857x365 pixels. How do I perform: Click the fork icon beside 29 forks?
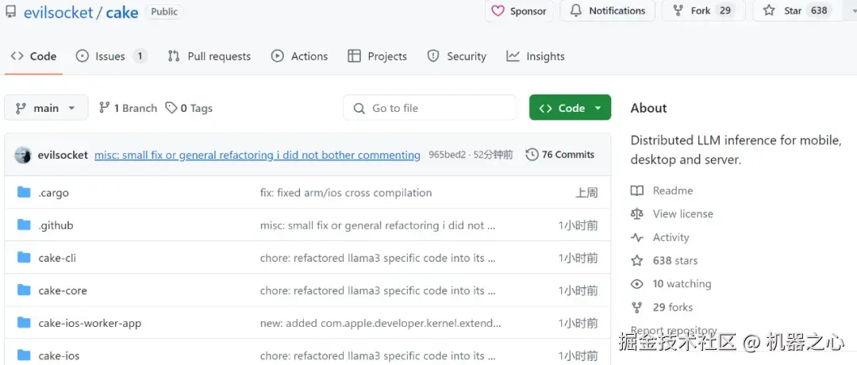click(x=636, y=307)
